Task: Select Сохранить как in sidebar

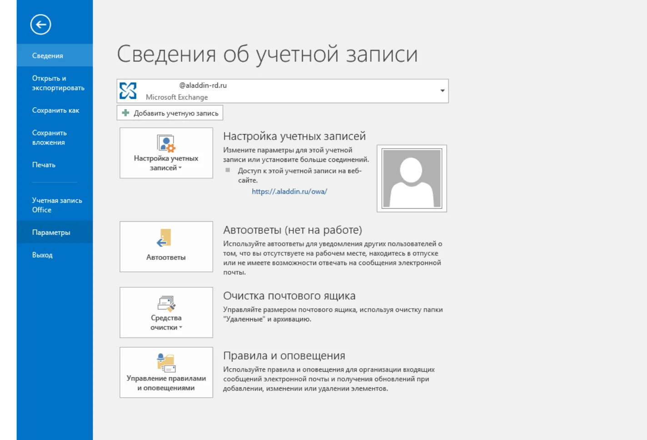Action: pyautogui.click(x=55, y=110)
